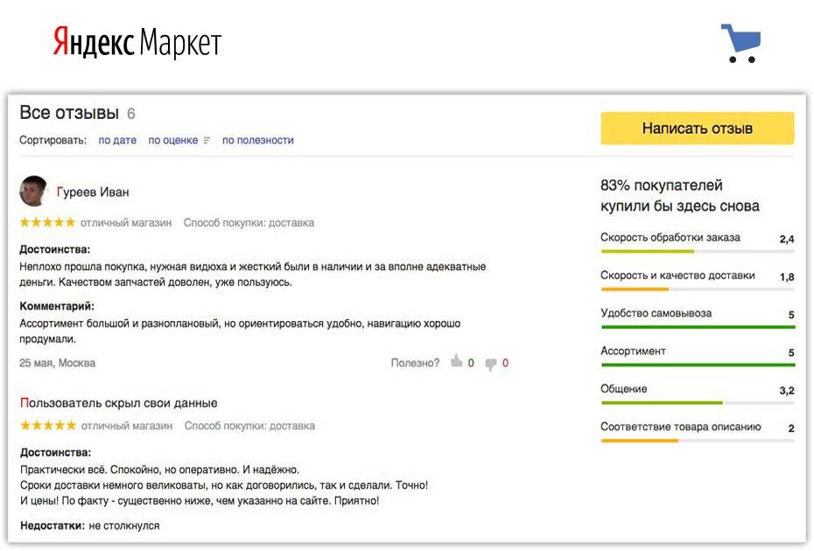This screenshot has width=814, height=551.
Task: Sort reviews по дате
Action: [x=117, y=140]
